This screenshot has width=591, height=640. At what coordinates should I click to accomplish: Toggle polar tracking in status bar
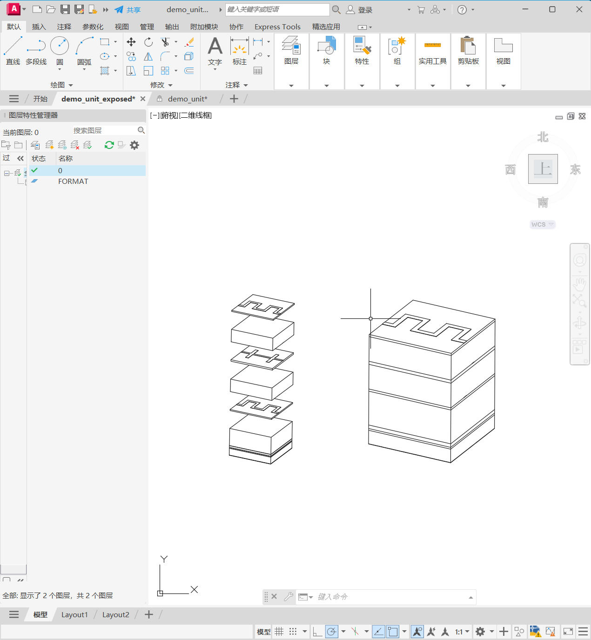(331, 632)
